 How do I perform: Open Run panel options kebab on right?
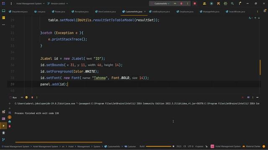pos(253,97)
